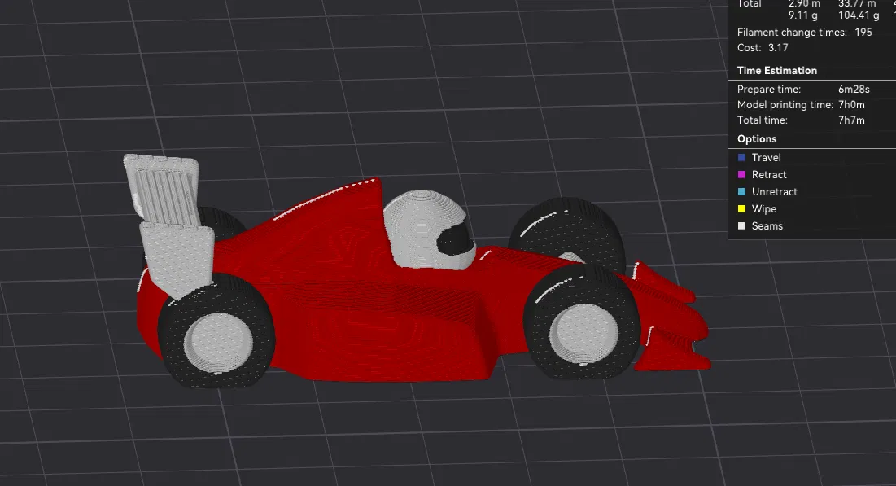This screenshot has height=486, width=896.
Task: Click the blue Travel color swatch
Action: click(743, 157)
